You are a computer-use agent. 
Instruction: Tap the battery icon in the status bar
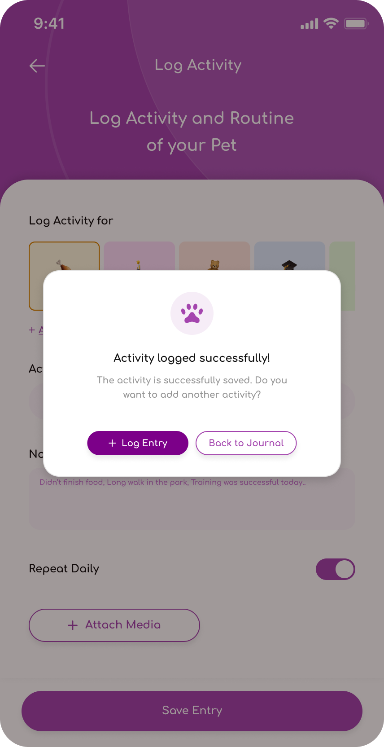tap(356, 23)
